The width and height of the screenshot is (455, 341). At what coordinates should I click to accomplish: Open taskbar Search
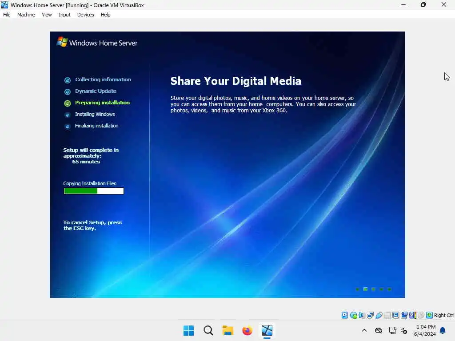(208, 330)
